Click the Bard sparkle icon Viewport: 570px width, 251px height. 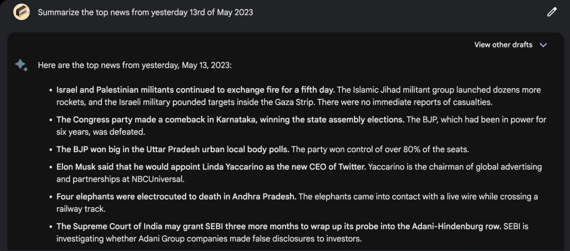[21, 65]
